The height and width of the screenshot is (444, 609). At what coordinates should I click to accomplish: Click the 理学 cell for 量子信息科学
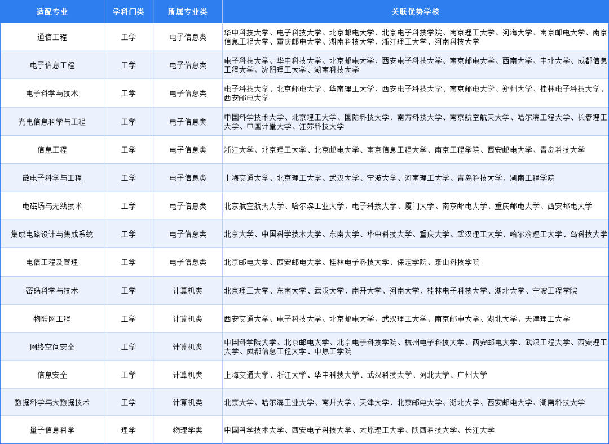click(129, 429)
